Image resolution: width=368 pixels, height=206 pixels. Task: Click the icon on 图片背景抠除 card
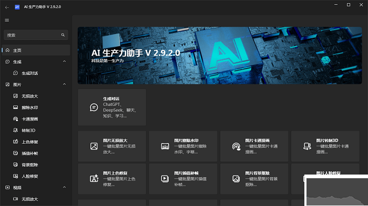pos(236,179)
